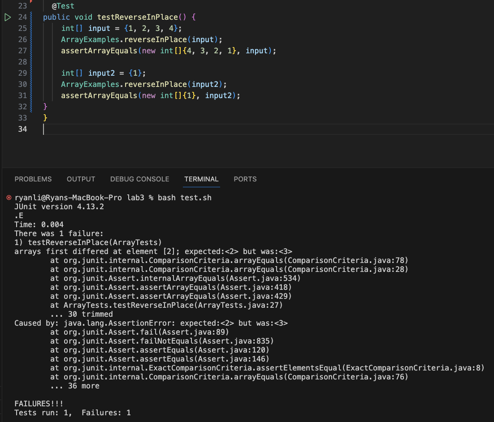This screenshot has width=494, height=422.
Task: Click the "arrays first differed at element [2]" message
Action: [97, 251]
